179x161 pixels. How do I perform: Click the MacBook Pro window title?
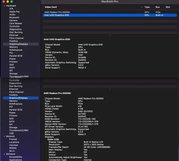coord(110,1)
